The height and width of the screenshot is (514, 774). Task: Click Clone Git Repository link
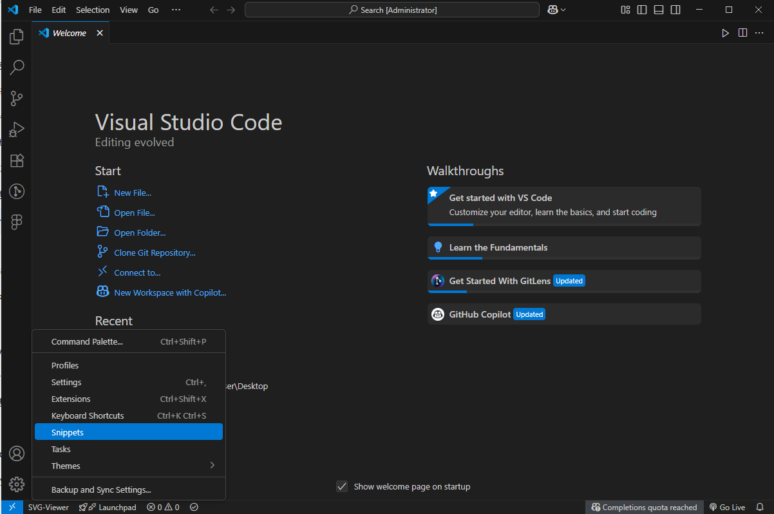click(x=155, y=252)
